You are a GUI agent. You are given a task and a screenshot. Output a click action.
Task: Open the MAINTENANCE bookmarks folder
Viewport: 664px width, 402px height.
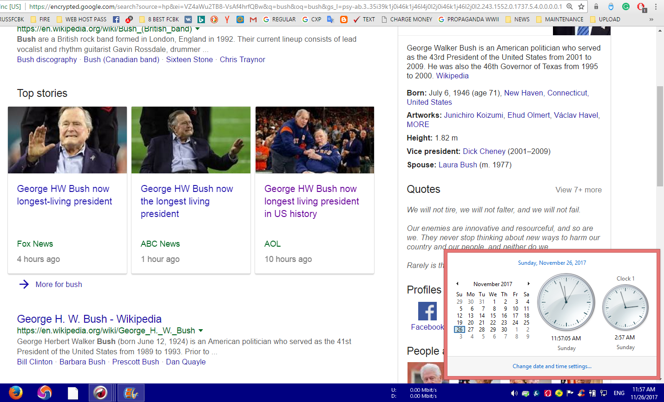tap(559, 19)
